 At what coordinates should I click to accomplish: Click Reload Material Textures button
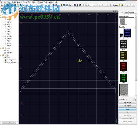click(128, 118)
